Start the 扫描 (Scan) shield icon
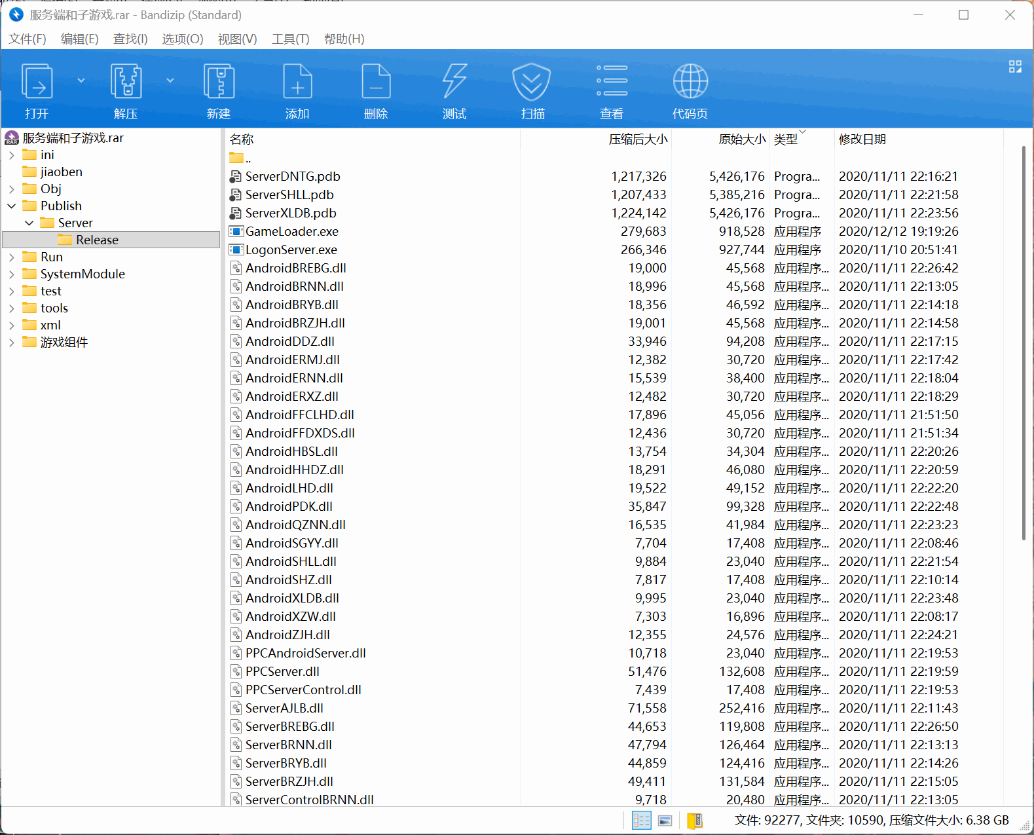This screenshot has height=835, width=1034. pos(532,83)
